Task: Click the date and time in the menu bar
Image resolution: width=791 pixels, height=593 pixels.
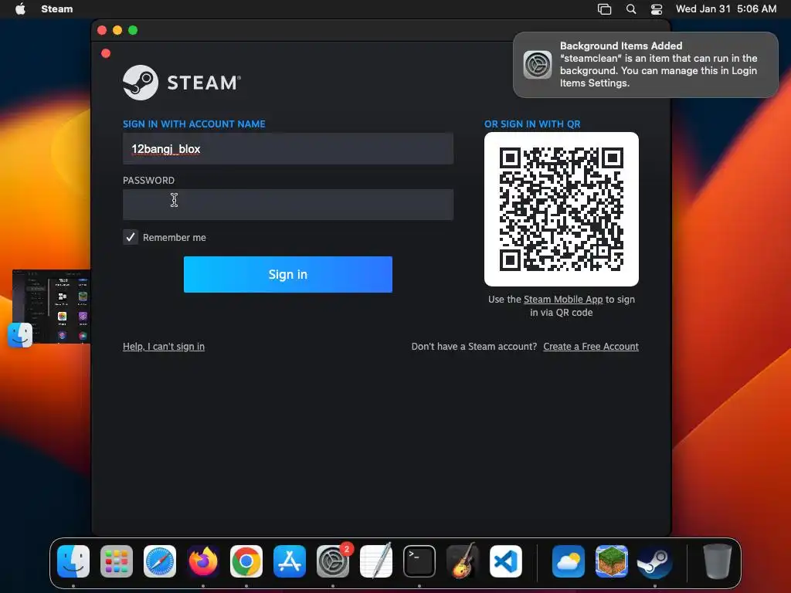Action: point(726,8)
